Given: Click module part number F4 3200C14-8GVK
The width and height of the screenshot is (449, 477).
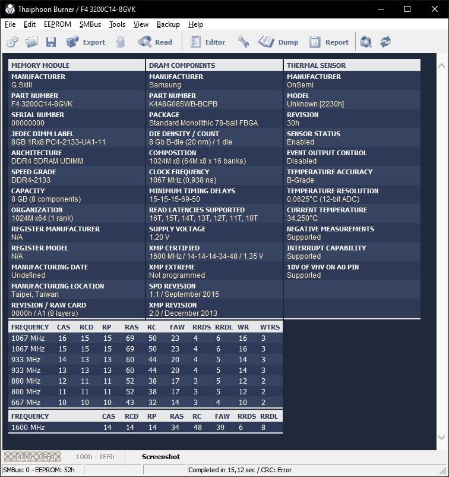Looking at the screenshot, I should click(42, 104).
